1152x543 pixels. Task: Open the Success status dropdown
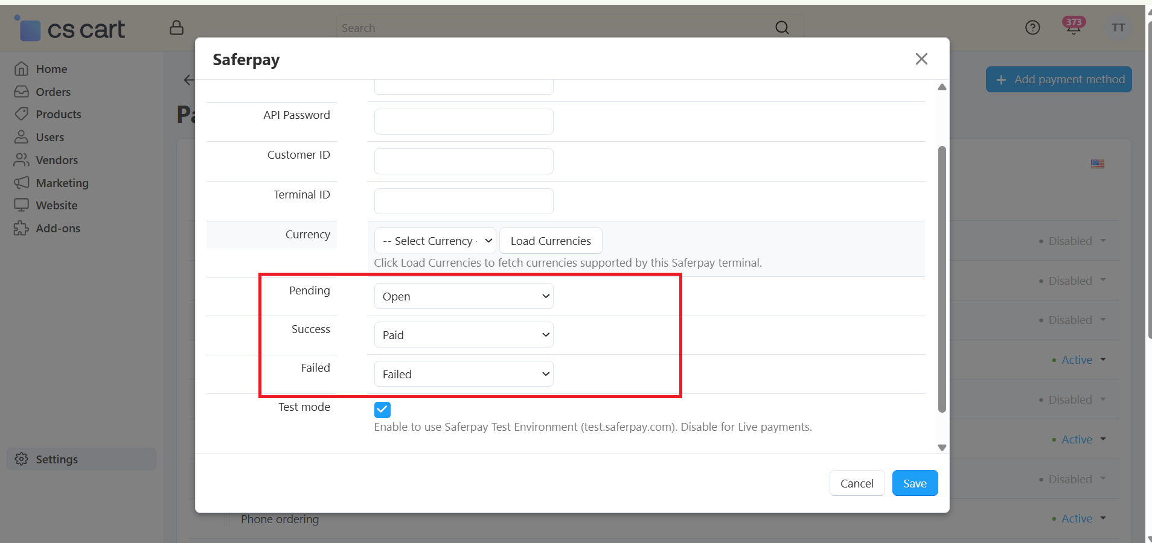click(x=464, y=335)
